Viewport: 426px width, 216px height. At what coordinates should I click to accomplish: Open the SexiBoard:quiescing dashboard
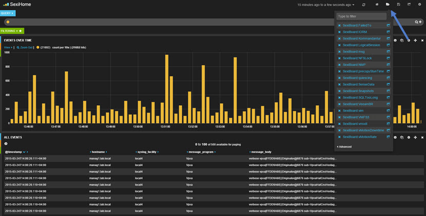pos(357,78)
